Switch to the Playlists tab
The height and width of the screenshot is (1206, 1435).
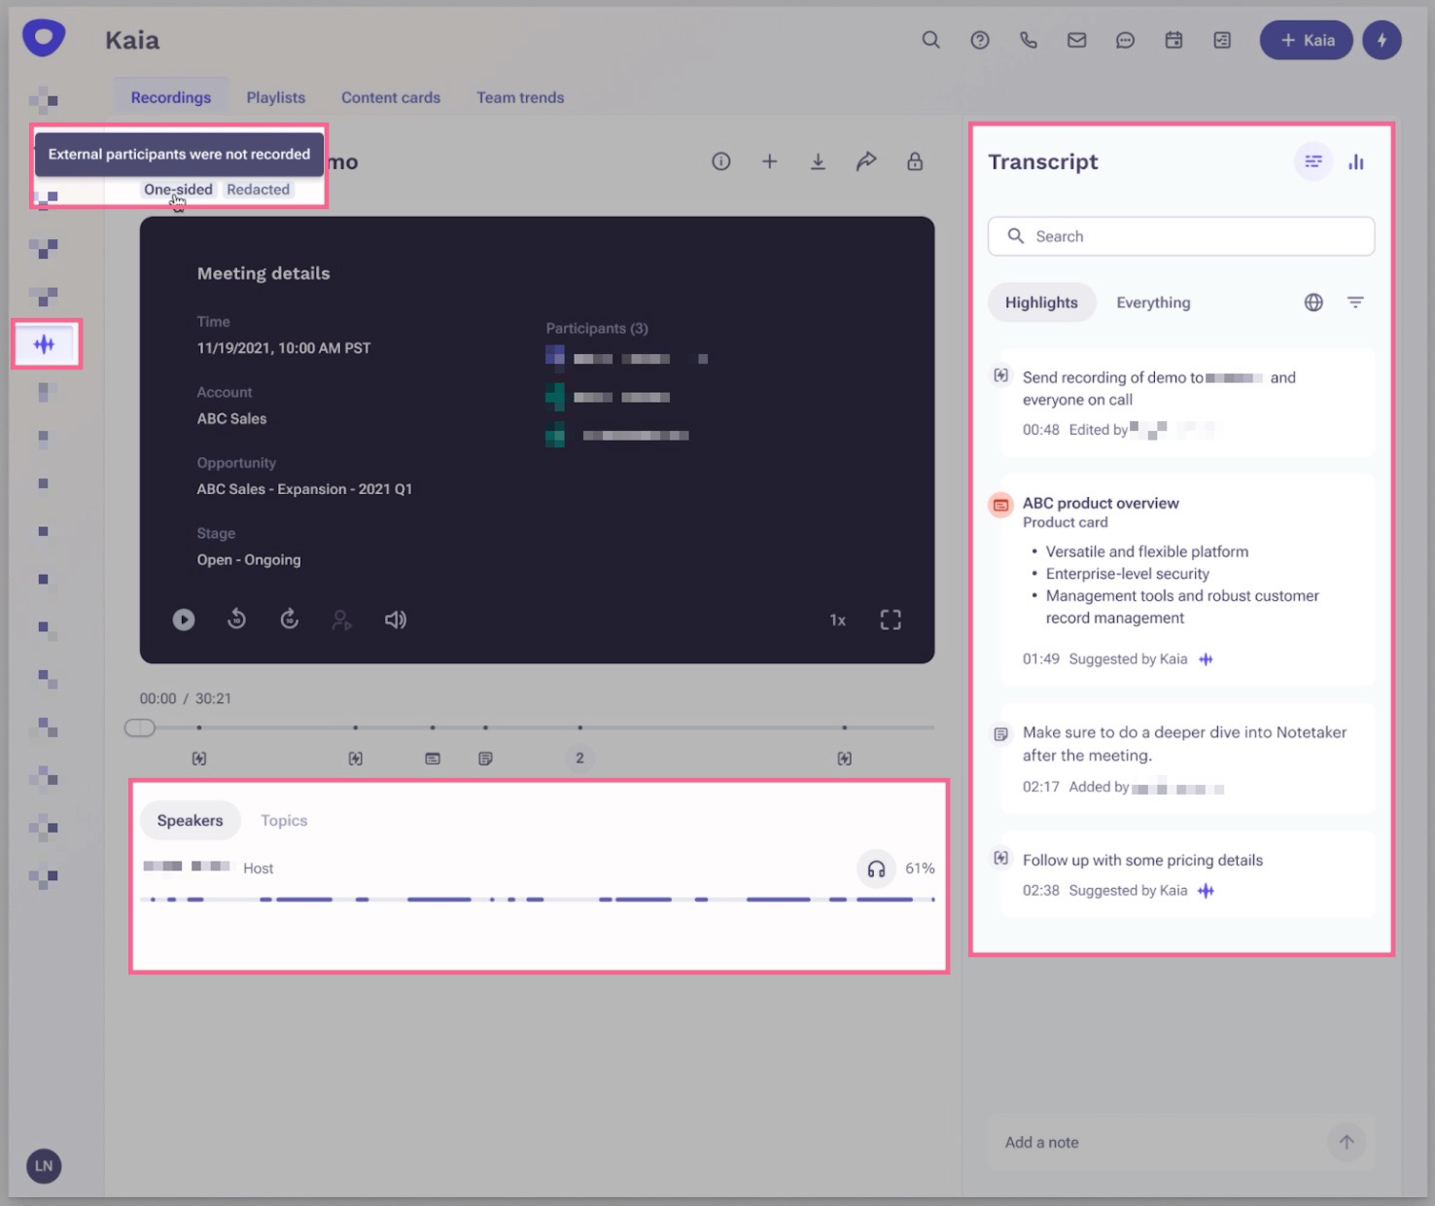click(276, 97)
